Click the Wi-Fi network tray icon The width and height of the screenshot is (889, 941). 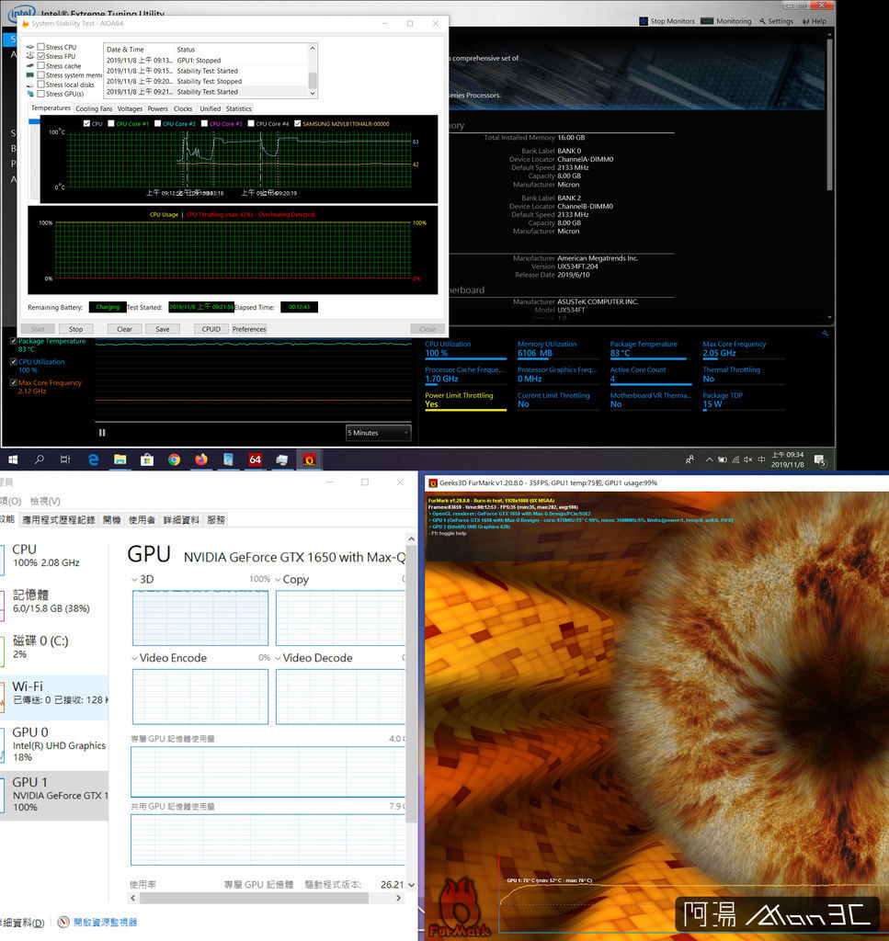click(x=735, y=459)
